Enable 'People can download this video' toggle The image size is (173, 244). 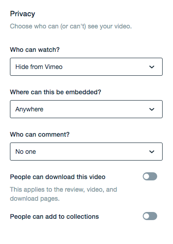click(x=150, y=176)
